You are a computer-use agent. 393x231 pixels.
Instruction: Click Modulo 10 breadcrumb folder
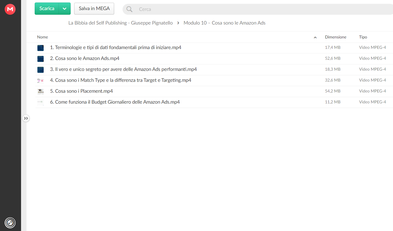pyautogui.click(x=224, y=23)
